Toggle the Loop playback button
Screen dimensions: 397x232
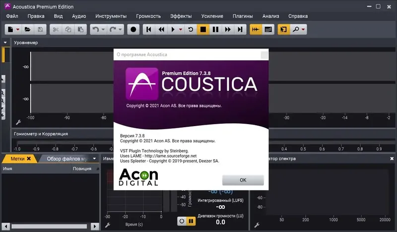(191, 30)
